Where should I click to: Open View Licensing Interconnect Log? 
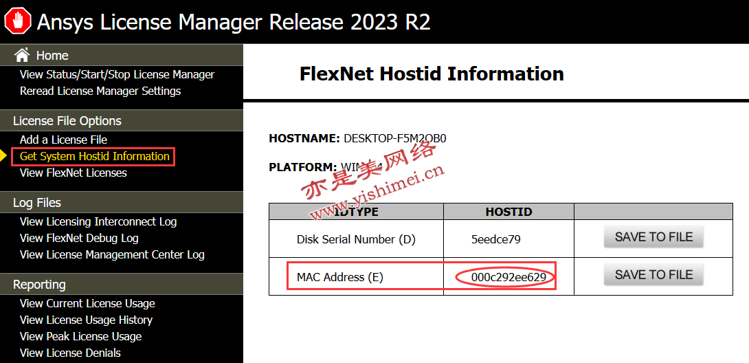[x=98, y=221]
